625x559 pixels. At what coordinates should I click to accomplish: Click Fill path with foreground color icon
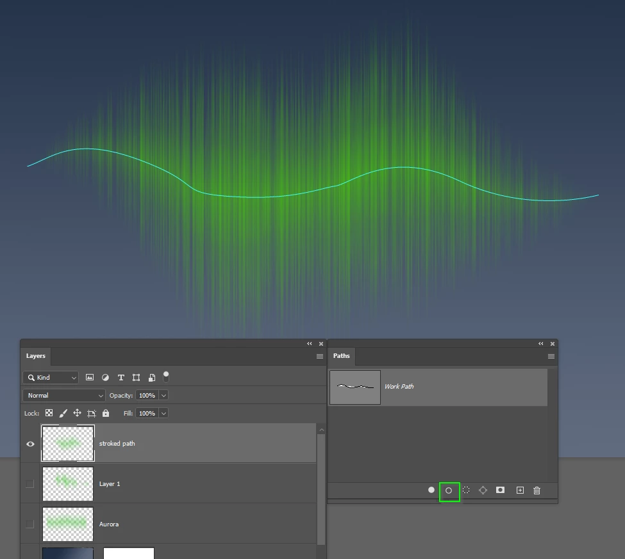coord(431,490)
